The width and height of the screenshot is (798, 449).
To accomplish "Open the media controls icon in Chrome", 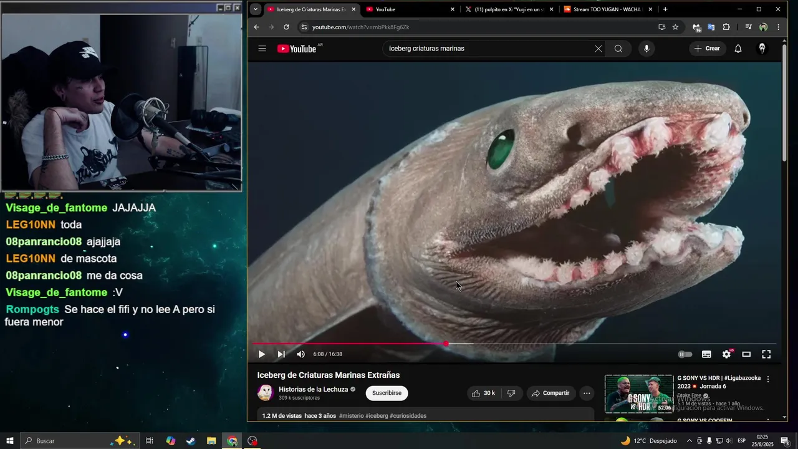I will [748, 27].
